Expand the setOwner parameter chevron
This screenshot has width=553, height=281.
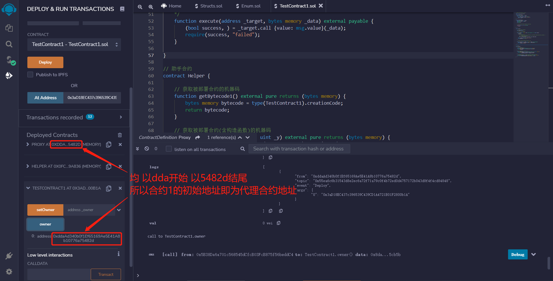point(119,210)
